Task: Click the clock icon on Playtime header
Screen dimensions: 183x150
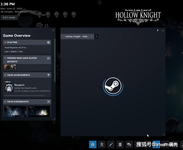Action: pyautogui.click(x=48, y=42)
